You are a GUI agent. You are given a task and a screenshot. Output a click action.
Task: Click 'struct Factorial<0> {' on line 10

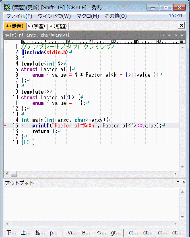(51, 97)
